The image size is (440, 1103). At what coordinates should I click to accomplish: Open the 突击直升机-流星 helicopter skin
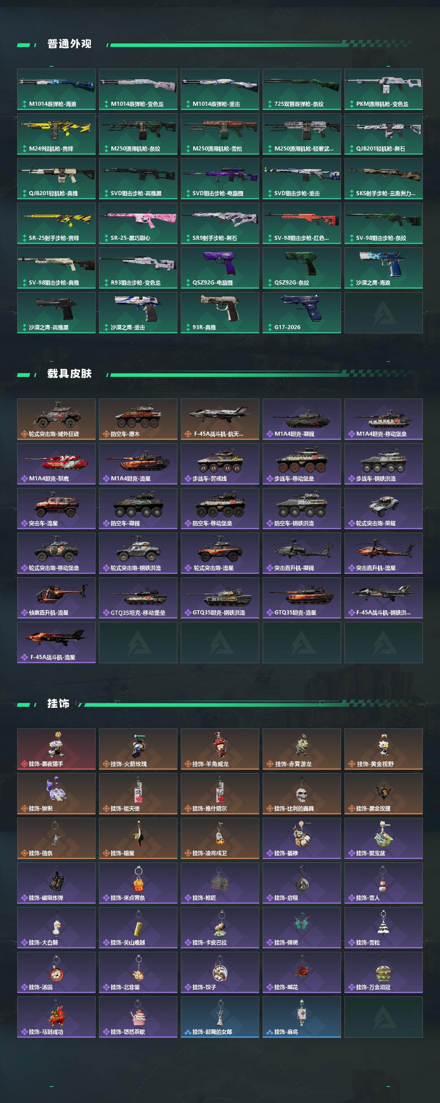click(383, 553)
